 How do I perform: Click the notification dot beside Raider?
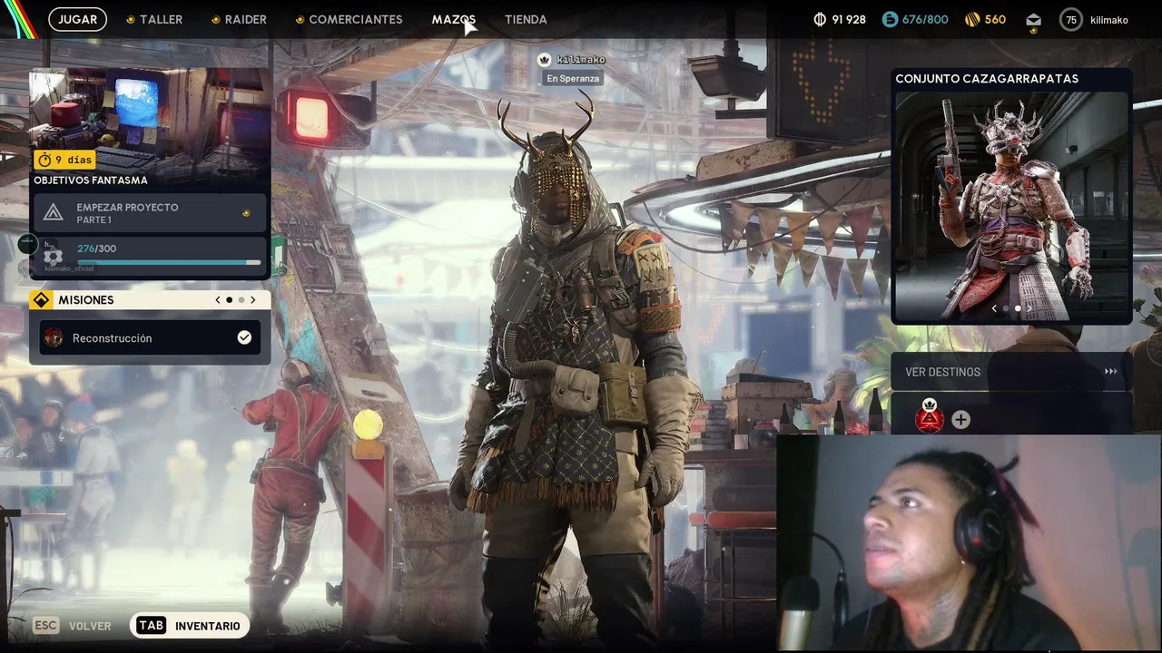[216, 19]
